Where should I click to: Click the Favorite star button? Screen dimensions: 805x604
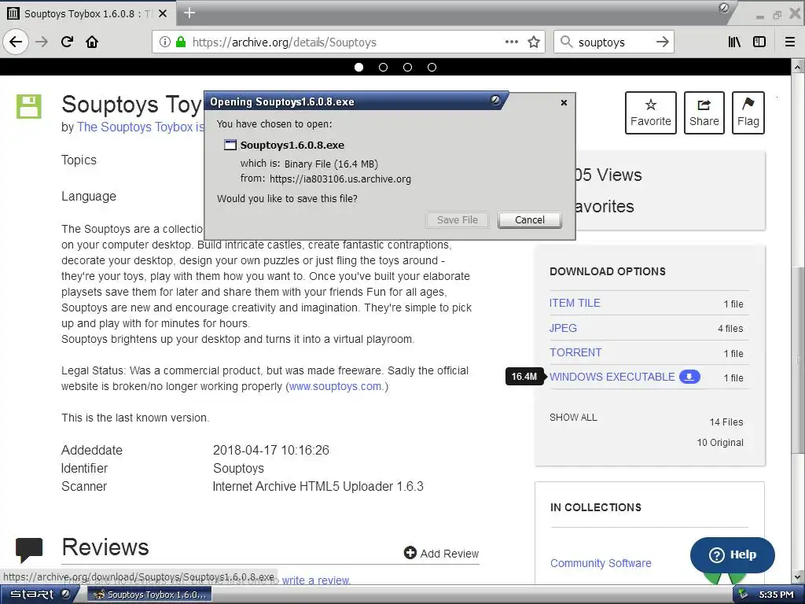(x=650, y=113)
